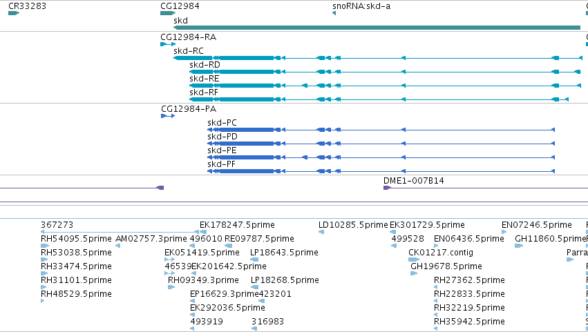
Task: Open the 423201 EST label
Action: pyautogui.click(x=275, y=294)
